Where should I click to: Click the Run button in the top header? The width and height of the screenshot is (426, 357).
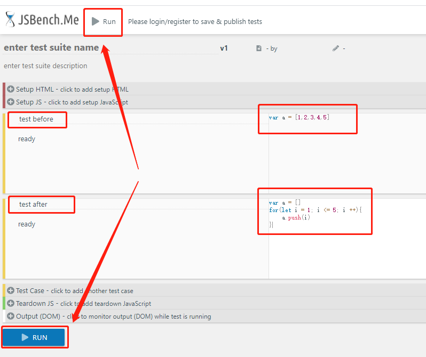click(104, 21)
